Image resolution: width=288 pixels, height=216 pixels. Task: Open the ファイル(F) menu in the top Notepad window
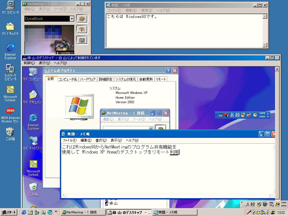click(114, 10)
